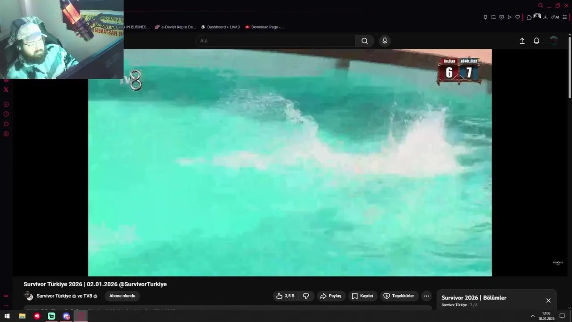Viewport: 572px width, 322px height.
Task: Open the YouTube upload/create icon
Action: click(x=522, y=41)
